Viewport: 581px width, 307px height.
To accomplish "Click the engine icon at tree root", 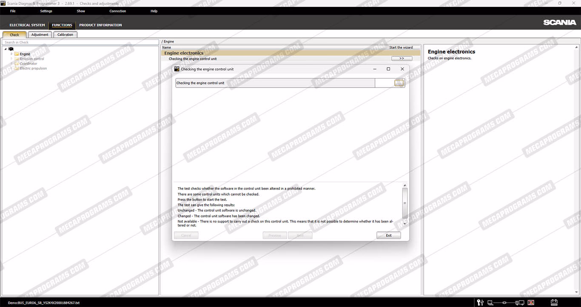I will [x=11, y=49].
